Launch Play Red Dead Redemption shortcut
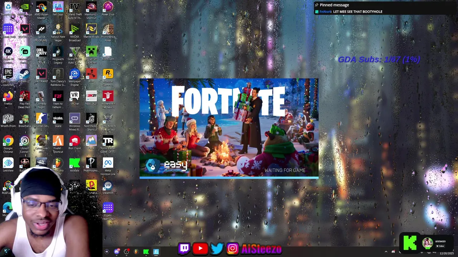The height and width of the screenshot is (257, 458). (x=25, y=100)
